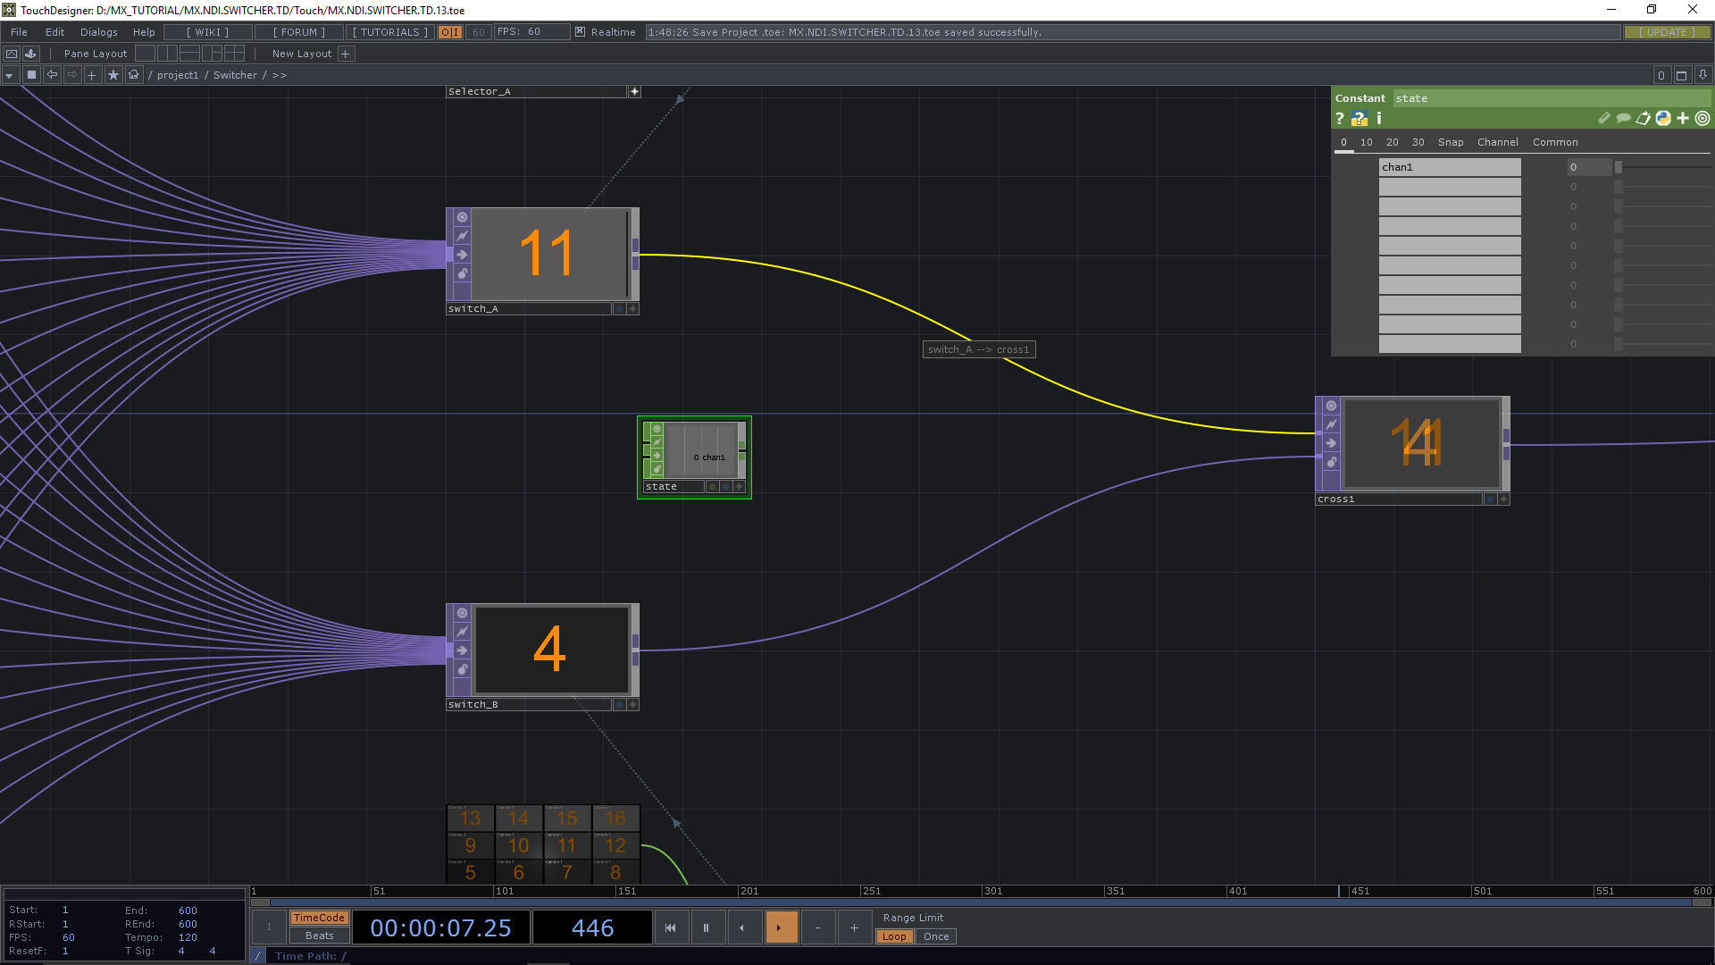This screenshot has height=965, width=1715.
Task: Step back one frame
Action: click(743, 927)
